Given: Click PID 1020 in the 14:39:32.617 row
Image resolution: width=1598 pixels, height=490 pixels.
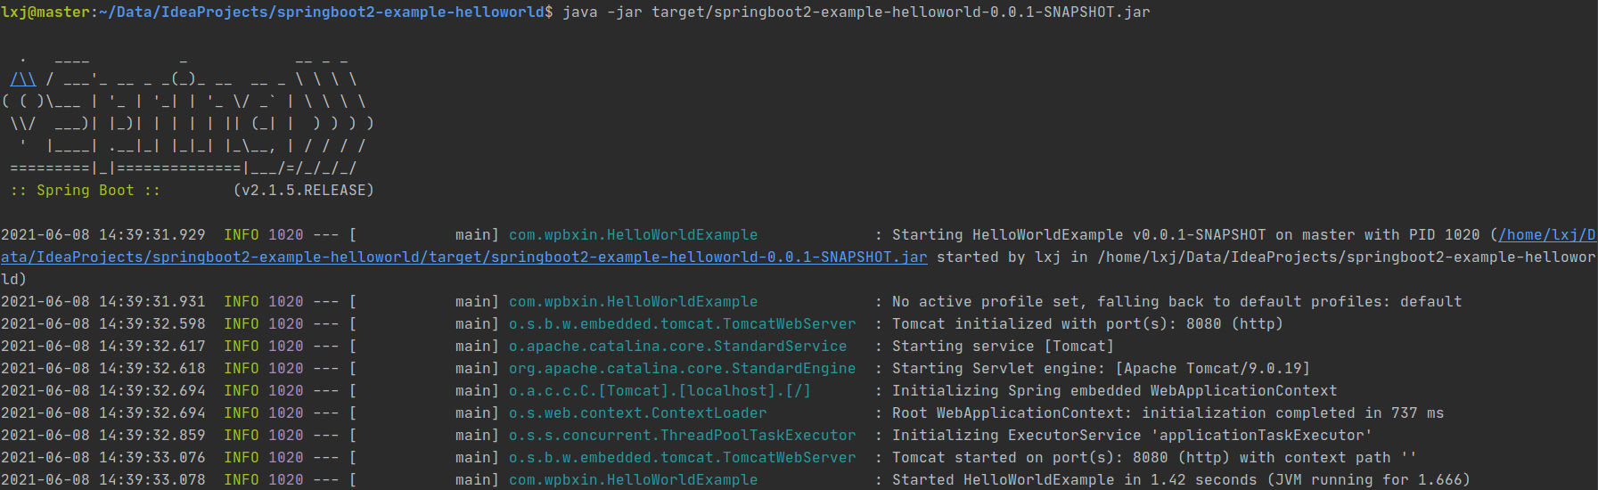Looking at the screenshot, I should 286,347.
